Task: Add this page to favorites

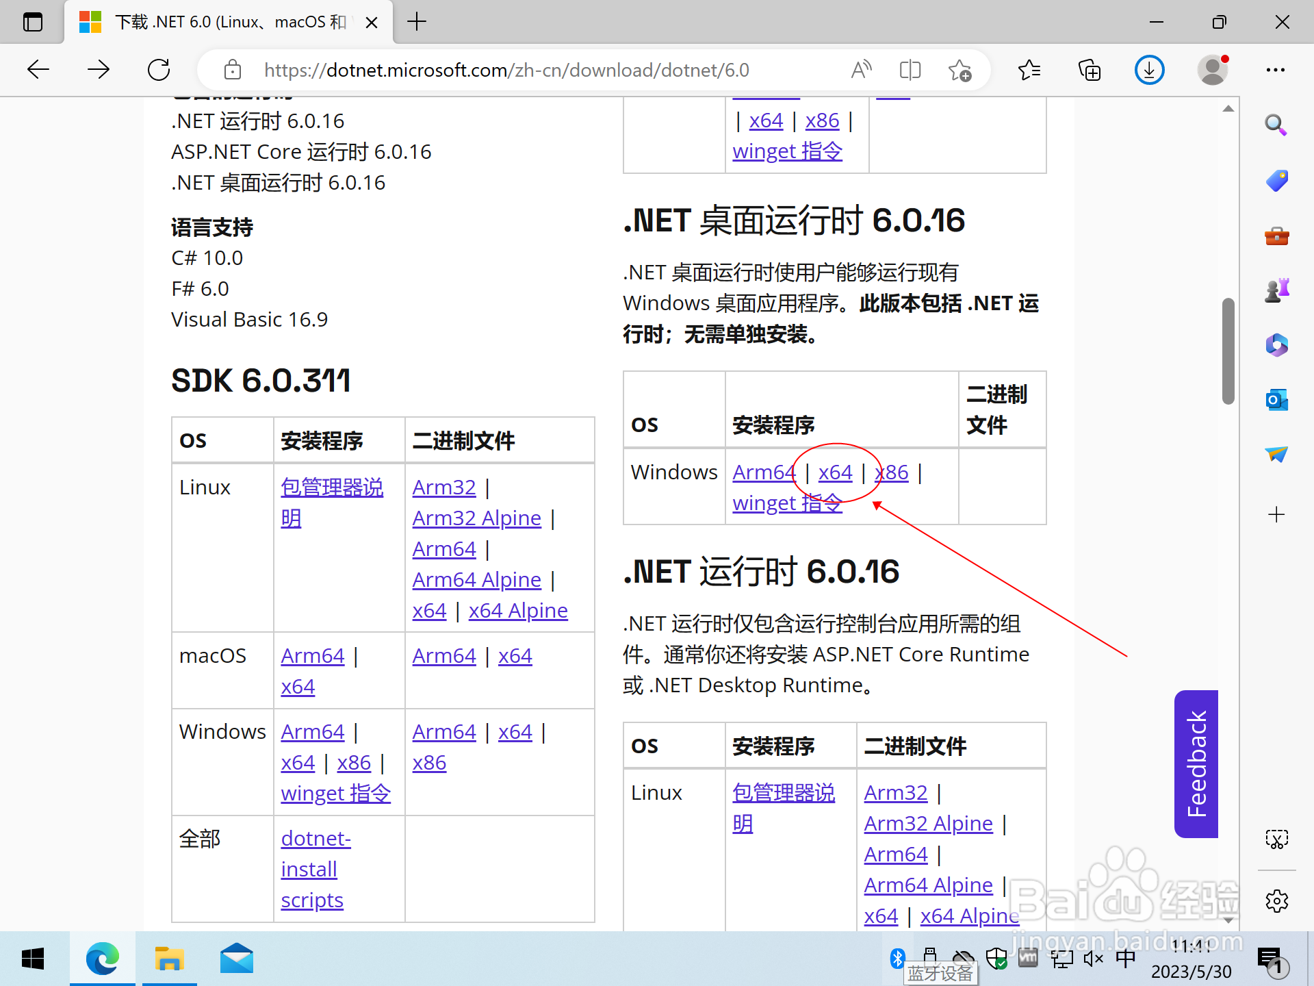Action: 959,70
